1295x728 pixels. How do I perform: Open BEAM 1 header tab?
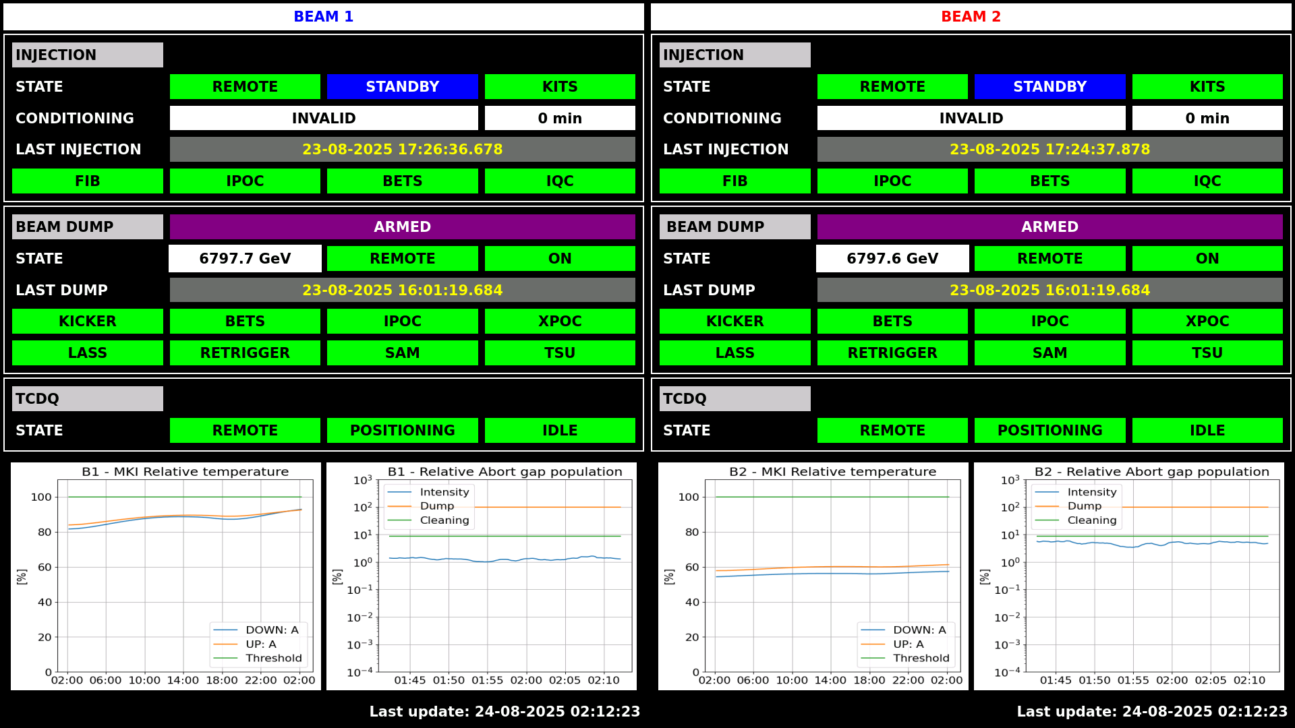[x=323, y=16]
